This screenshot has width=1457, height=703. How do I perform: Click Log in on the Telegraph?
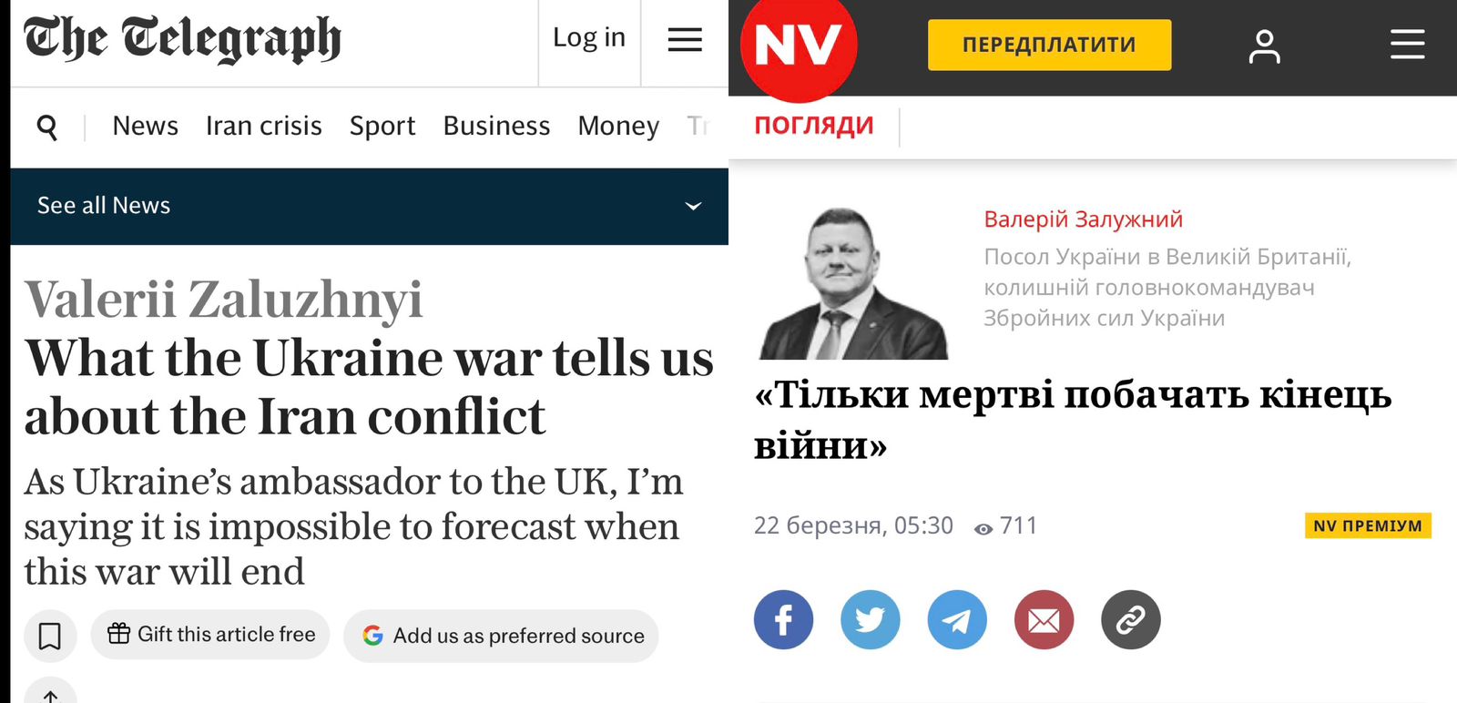point(589,37)
